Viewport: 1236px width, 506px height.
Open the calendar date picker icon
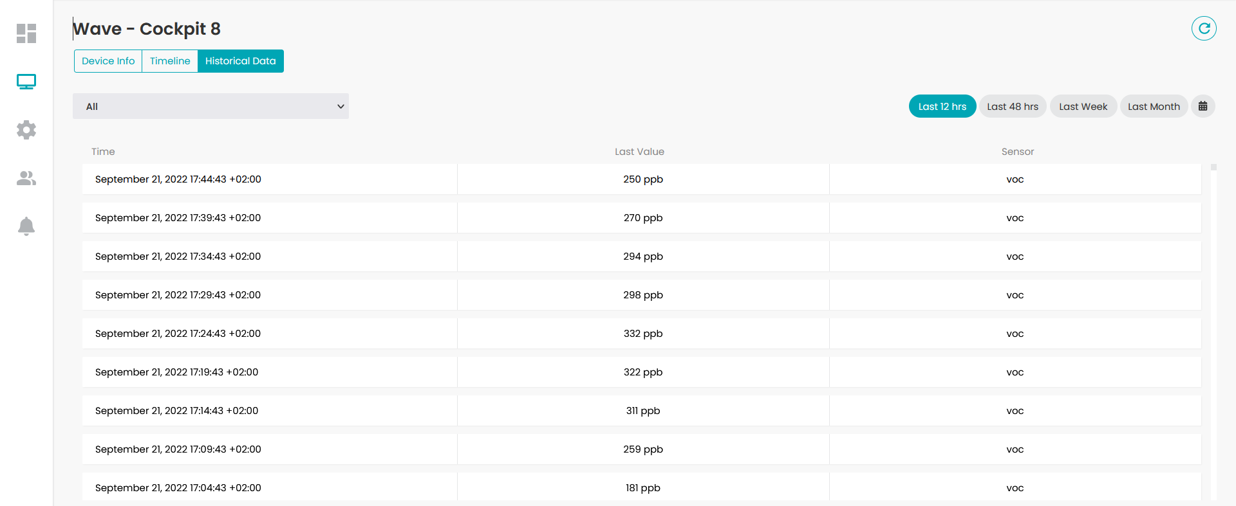1203,106
